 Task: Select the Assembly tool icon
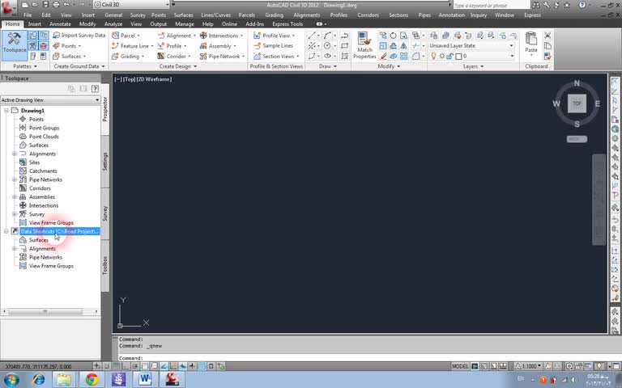point(203,46)
